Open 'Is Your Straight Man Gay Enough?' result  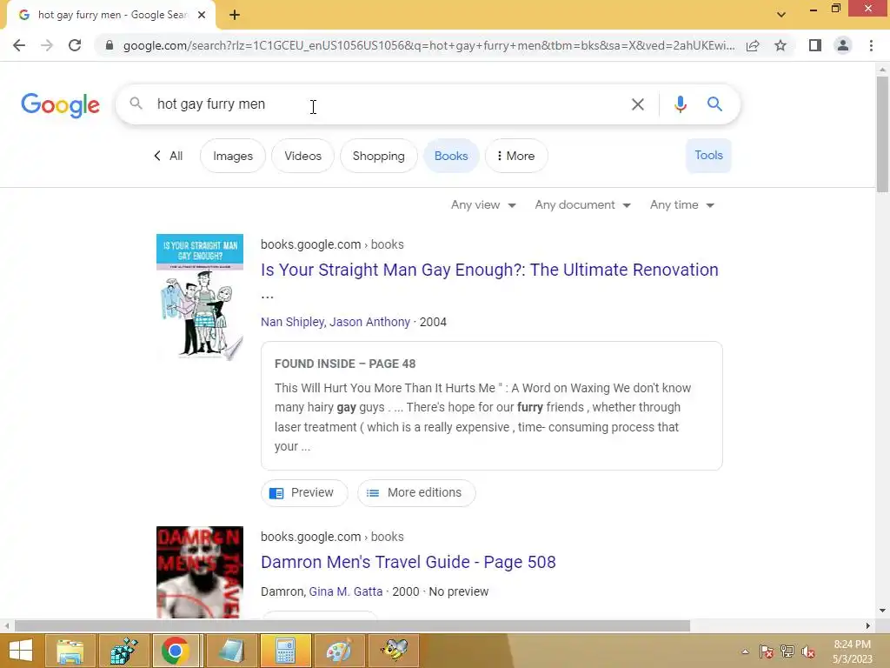coord(489,270)
